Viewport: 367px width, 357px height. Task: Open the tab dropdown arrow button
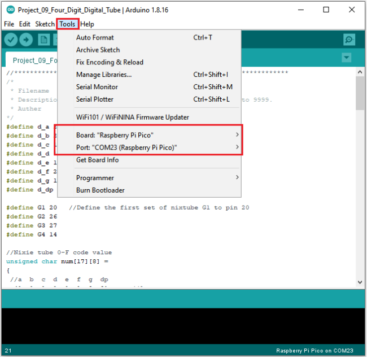(x=347, y=58)
